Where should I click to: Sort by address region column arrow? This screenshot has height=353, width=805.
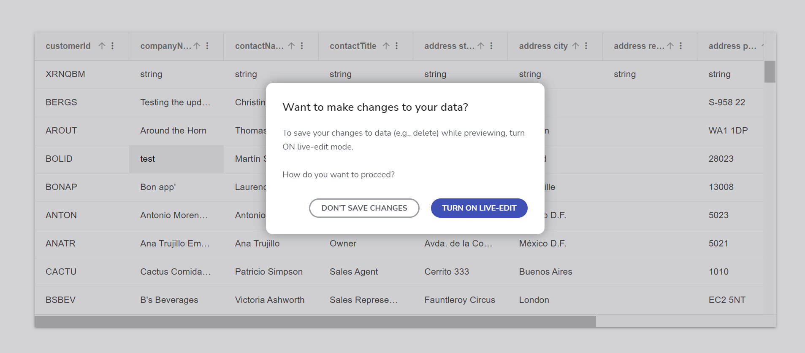670,46
